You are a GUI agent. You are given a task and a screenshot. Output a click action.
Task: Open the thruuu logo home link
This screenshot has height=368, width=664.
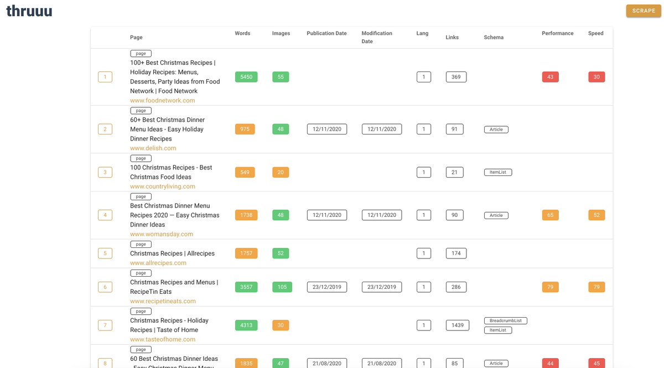(29, 10)
